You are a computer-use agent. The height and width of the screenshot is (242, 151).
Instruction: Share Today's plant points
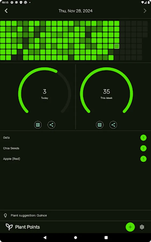[51, 125]
